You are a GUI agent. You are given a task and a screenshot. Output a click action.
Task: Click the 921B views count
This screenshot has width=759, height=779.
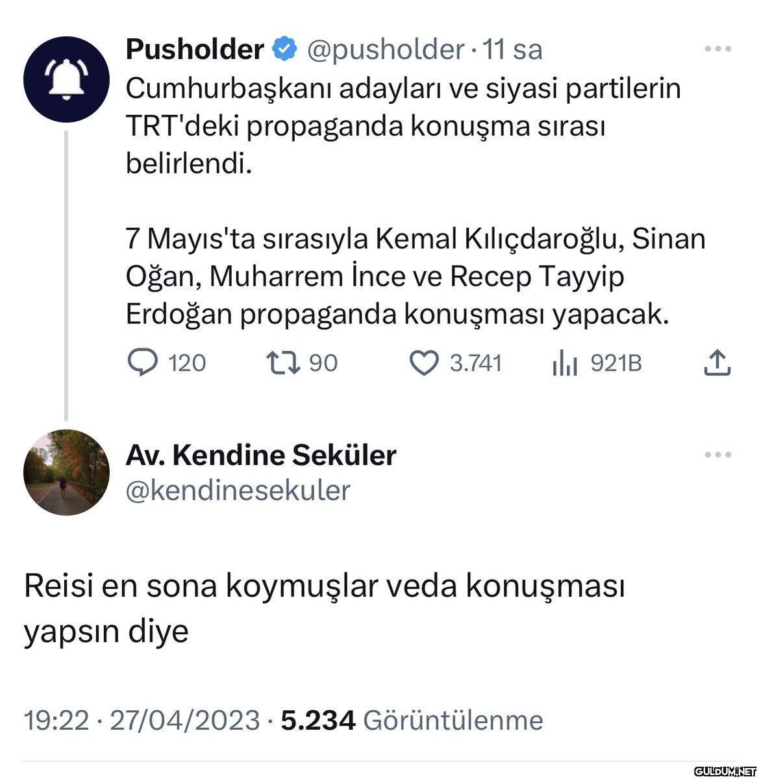coord(616,363)
